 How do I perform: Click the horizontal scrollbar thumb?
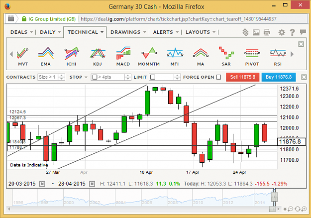click(272, 209)
